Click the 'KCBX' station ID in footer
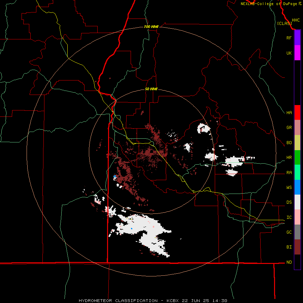 (x=173, y=301)
